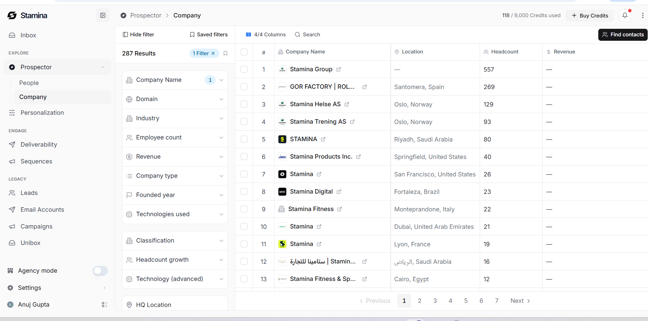This screenshot has width=648, height=321.
Task: Open external link for Stamina Group
Action: click(338, 70)
